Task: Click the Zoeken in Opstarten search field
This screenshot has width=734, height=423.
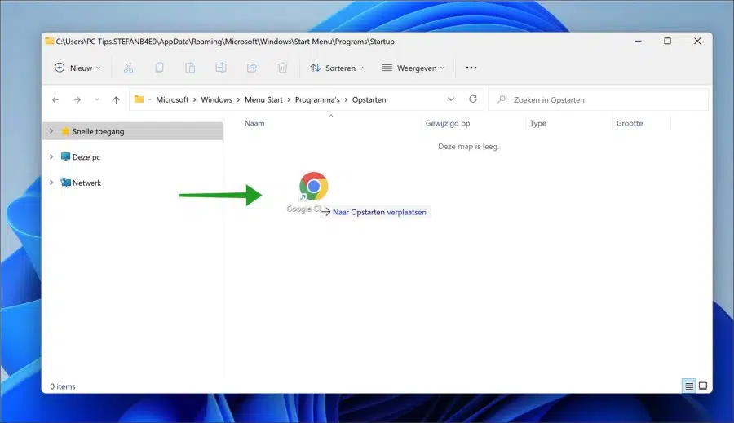Action: [x=599, y=99]
